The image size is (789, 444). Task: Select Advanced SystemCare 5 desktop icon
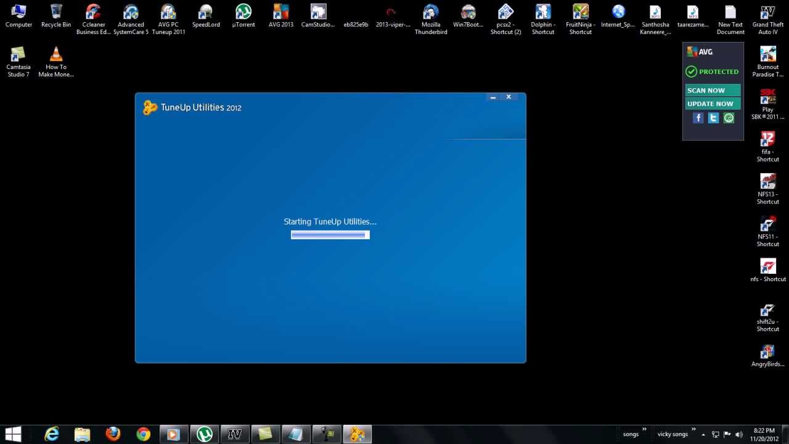131,19
